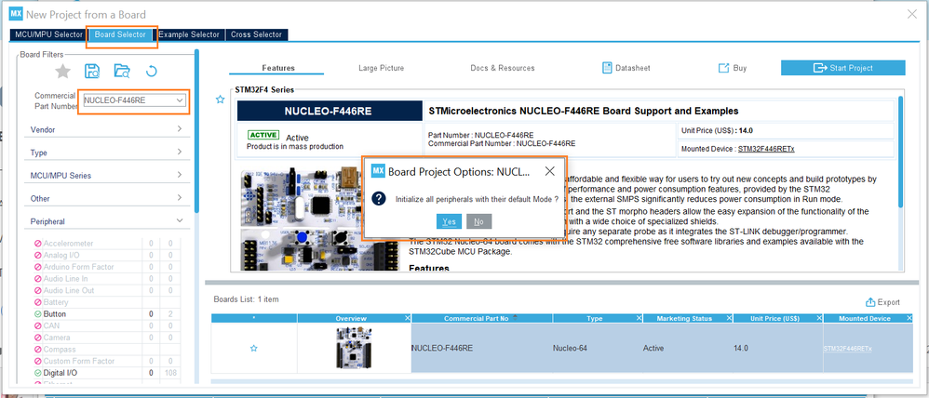Click the board description scrollbar

[901, 151]
